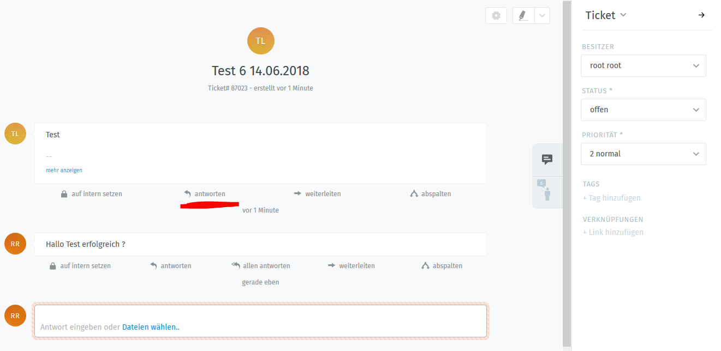Click 'auf intern setzen' under 'Hallo Test erfolgreich ?'

pos(85,266)
